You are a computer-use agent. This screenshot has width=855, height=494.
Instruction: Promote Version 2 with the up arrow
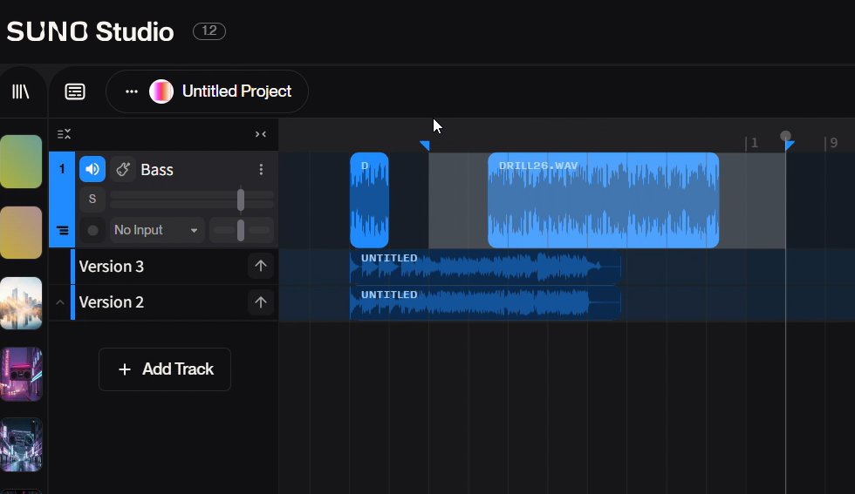coord(260,302)
